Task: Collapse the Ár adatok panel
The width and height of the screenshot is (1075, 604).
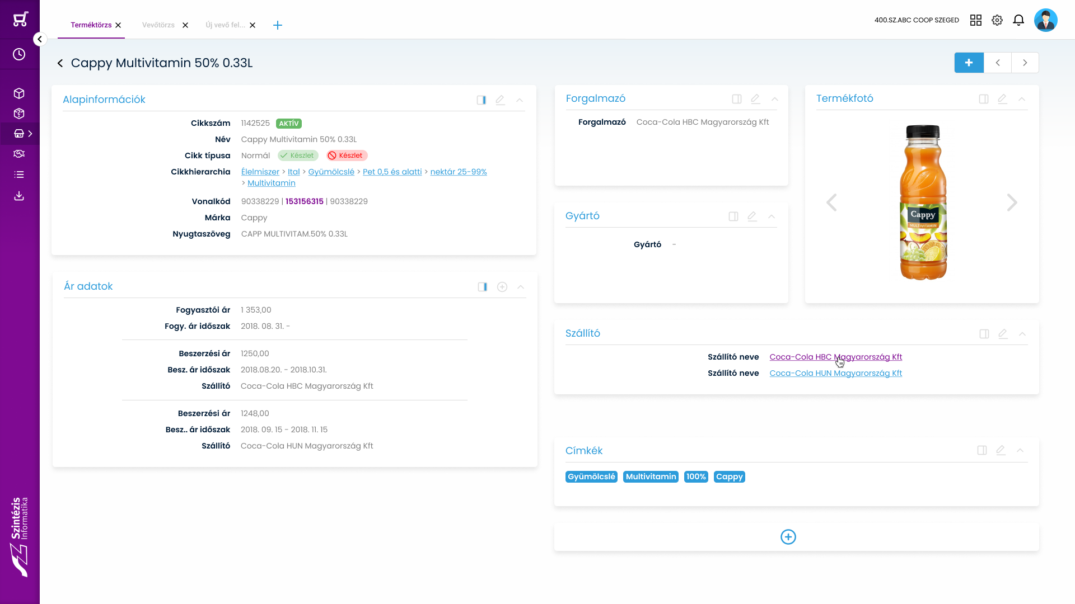Action: coord(521,287)
